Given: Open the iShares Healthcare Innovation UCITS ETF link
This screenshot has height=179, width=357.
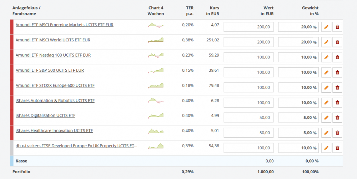Looking at the screenshot, I should [x=54, y=131].
